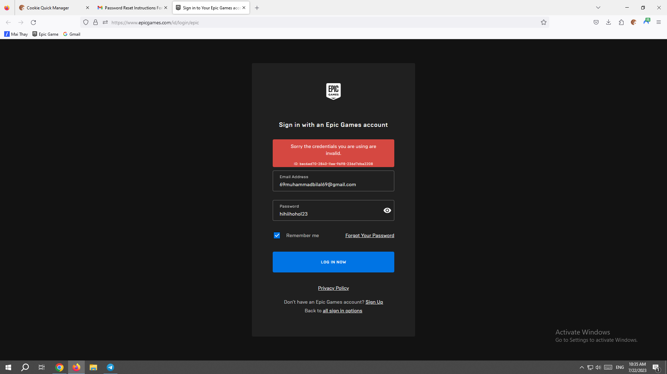Focus the Password input field

[333, 210]
